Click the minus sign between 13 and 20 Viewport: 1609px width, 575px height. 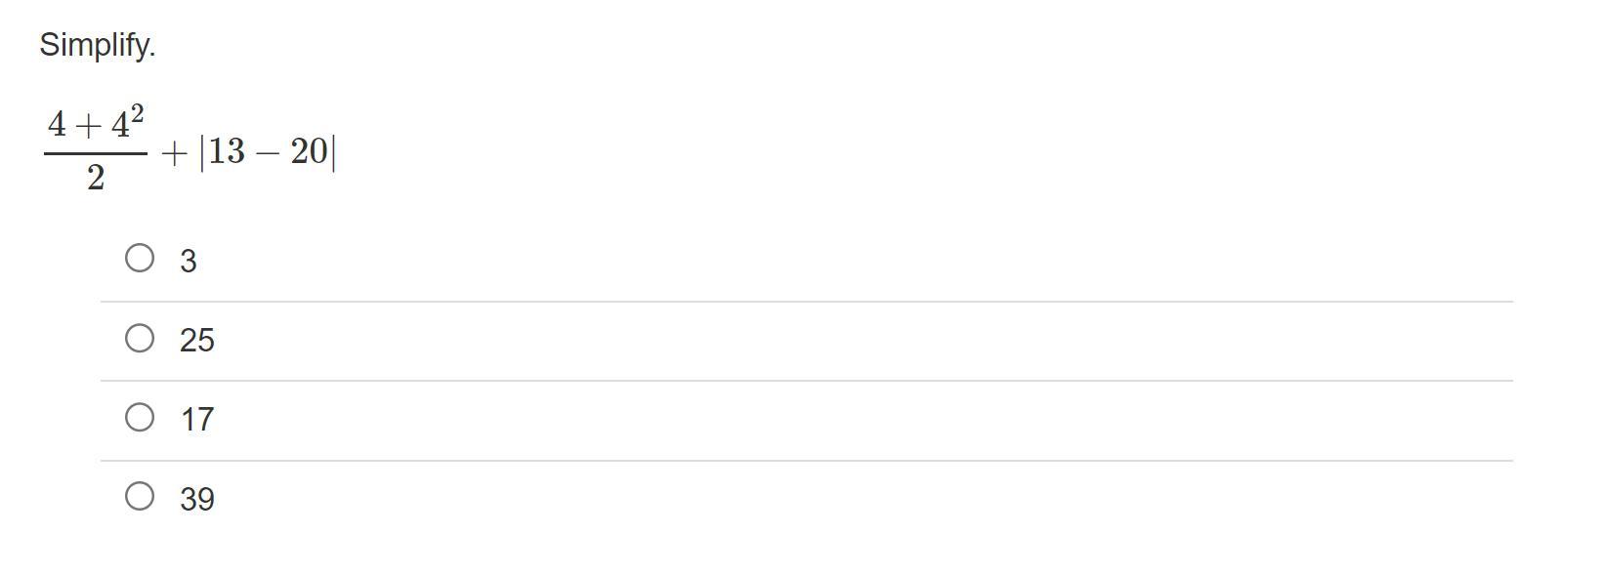[x=268, y=152]
